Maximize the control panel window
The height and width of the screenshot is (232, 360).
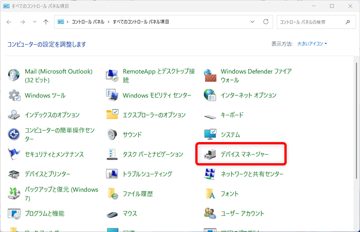pyautogui.click(x=332, y=6)
